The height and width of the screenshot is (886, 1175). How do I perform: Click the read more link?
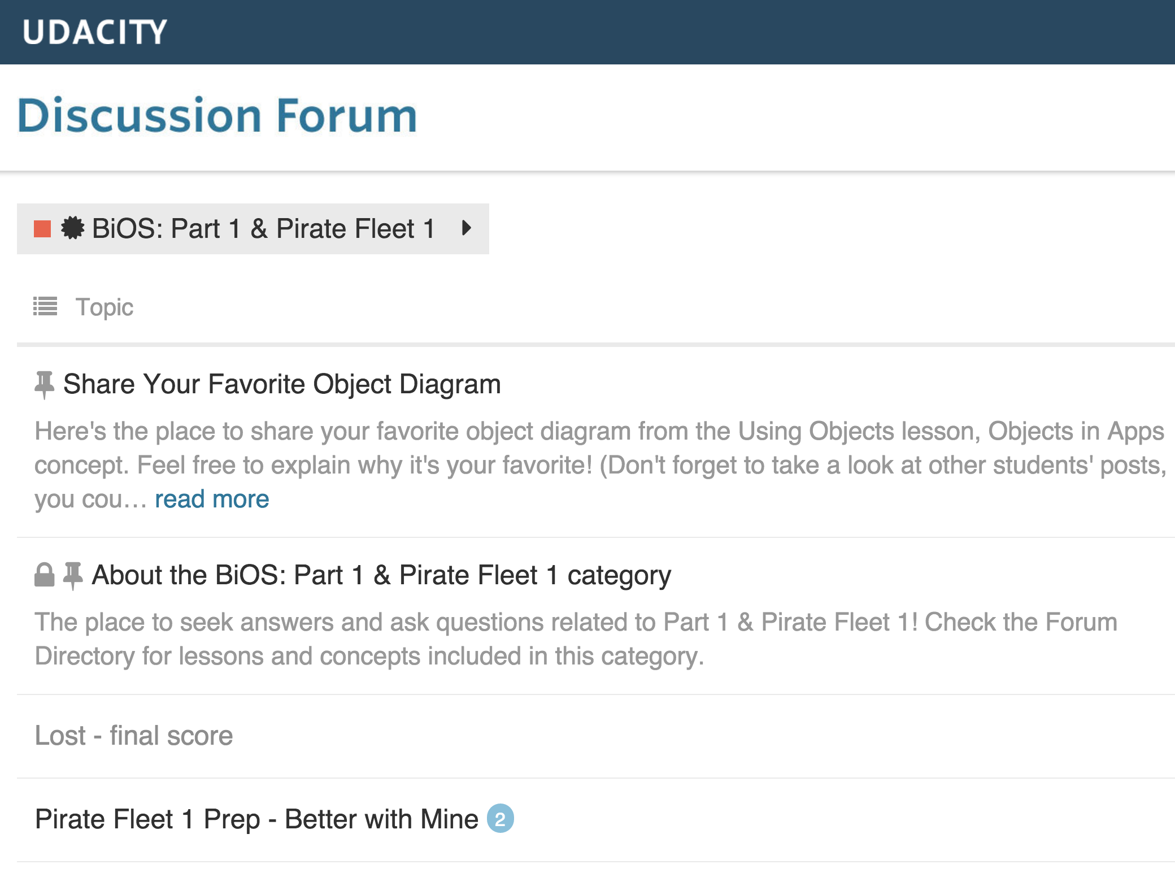(x=212, y=500)
